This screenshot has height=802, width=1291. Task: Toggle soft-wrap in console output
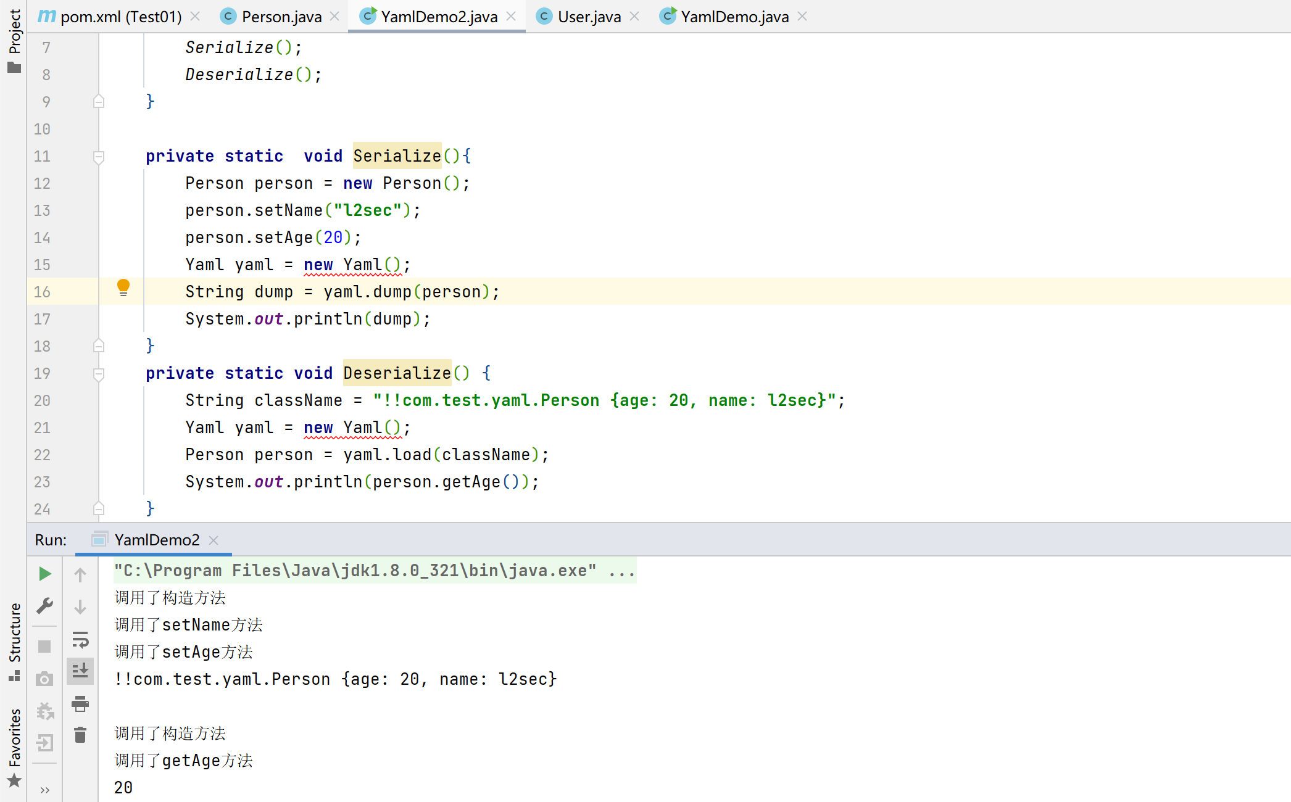pos(80,639)
